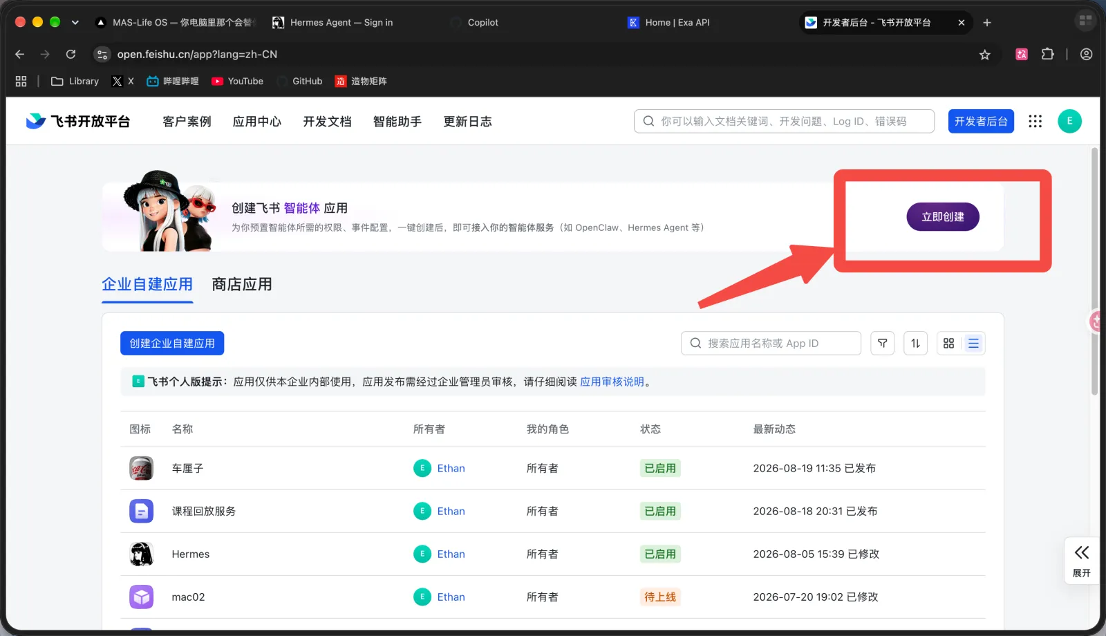Click the filter funnel icon
Image resolution: width=1106 pixels, height=636 pixels.
click(882, 343)
